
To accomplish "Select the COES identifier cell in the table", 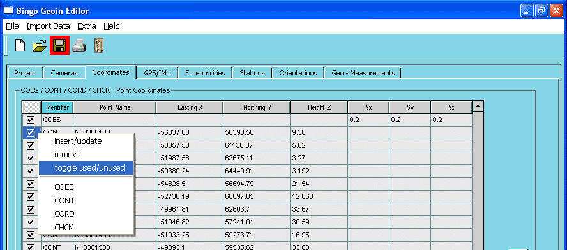I will pos(57,120).
